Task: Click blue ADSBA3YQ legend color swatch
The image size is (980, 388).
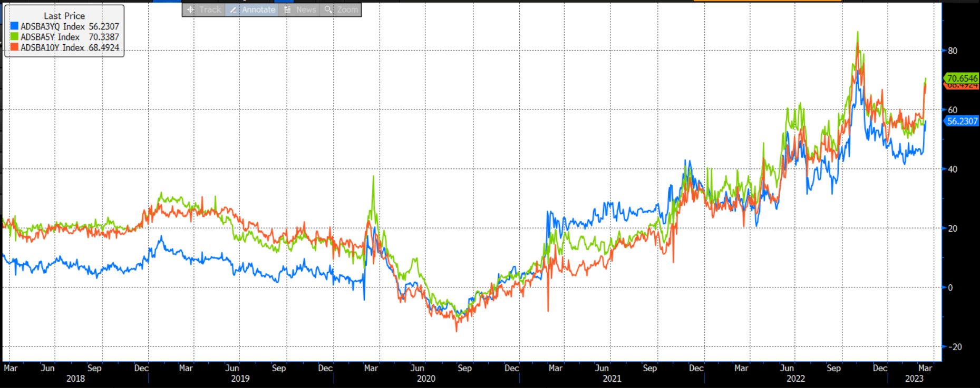Action: 14,26
